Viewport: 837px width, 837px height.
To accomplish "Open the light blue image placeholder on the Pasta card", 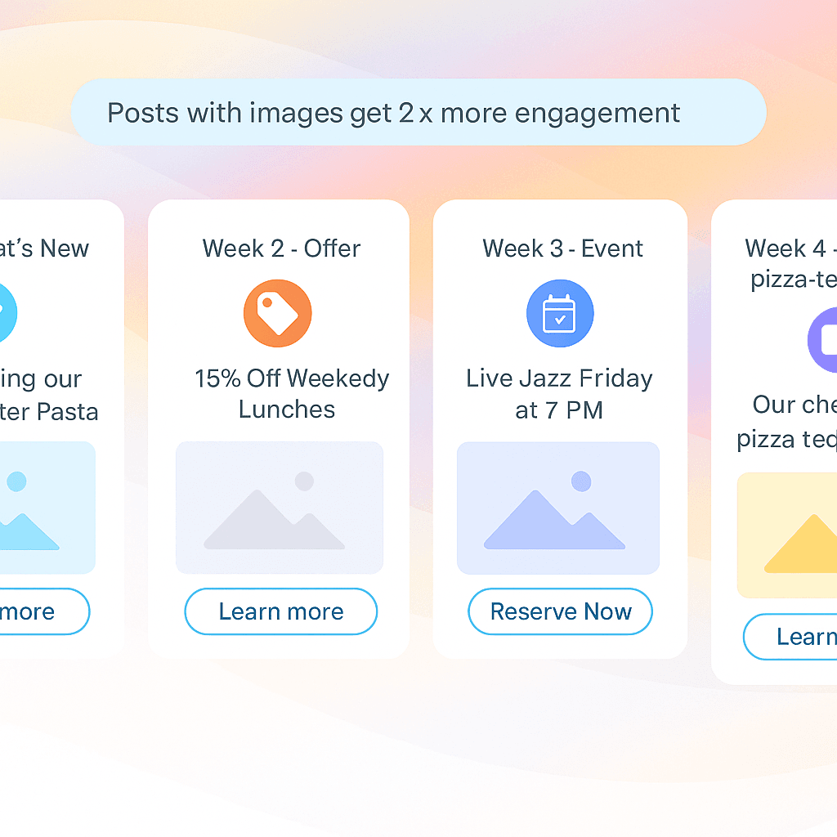I will coord(47,508).
